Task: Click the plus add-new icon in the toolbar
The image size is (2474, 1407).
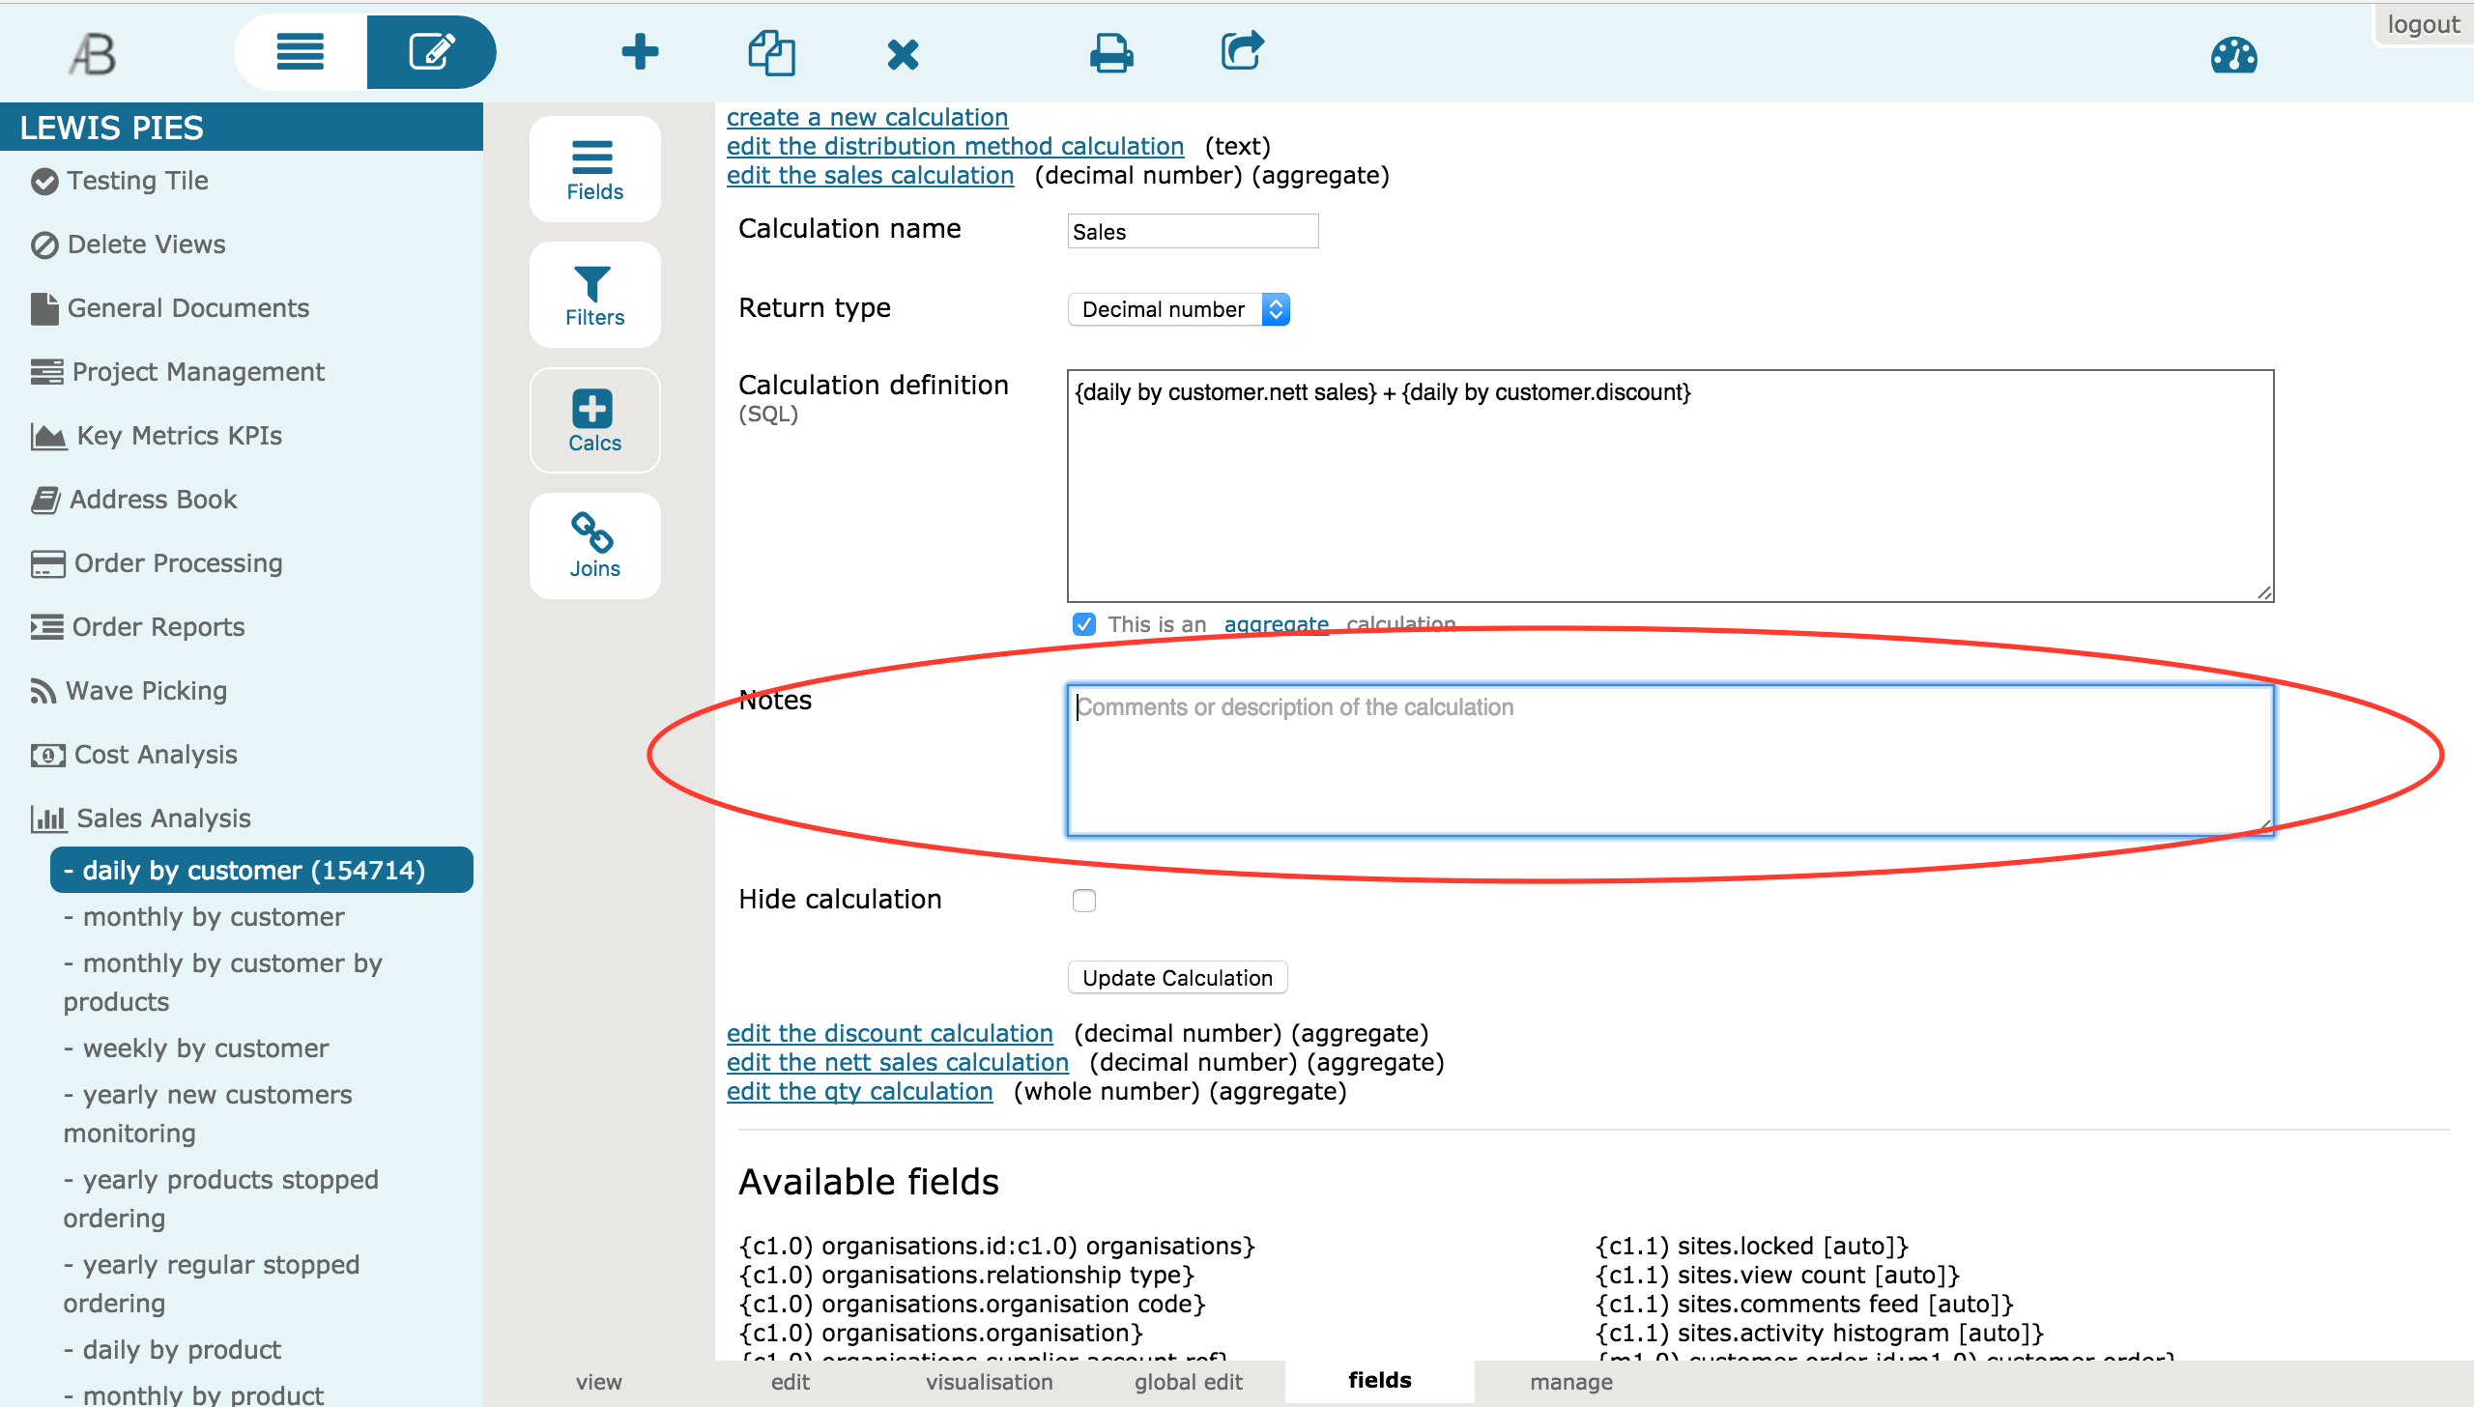Action: pos(639,52)
